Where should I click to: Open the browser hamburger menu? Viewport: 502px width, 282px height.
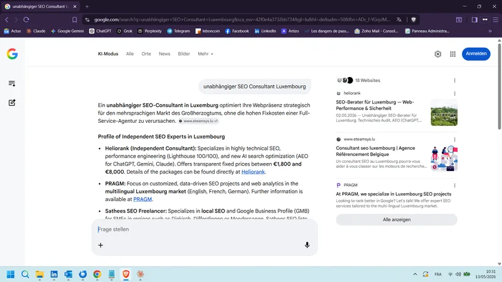tap(496, 19)
